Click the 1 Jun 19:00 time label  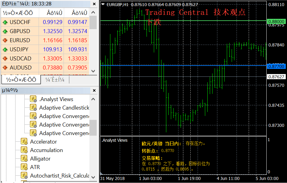pos(189,178)
